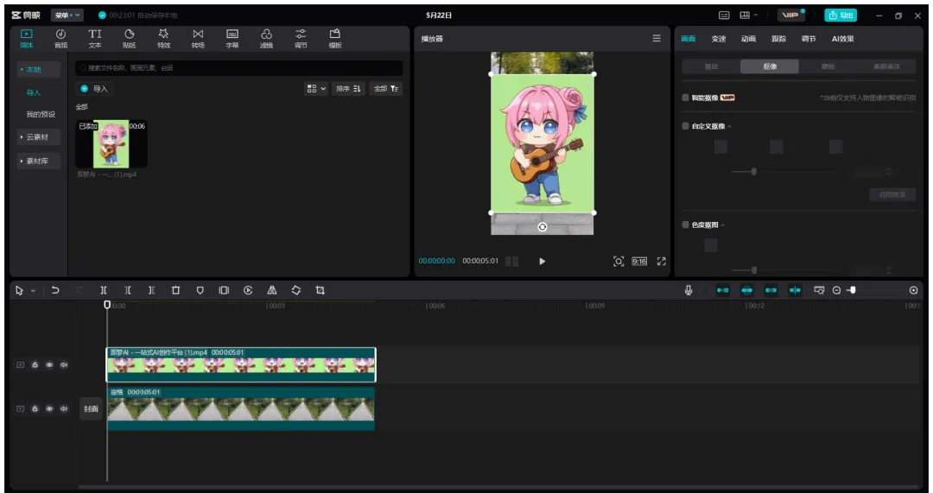Screen dimensions: 933x493
Task: Open the player hamburger menu
Action: pyautogui.click(x=657, y=38)
